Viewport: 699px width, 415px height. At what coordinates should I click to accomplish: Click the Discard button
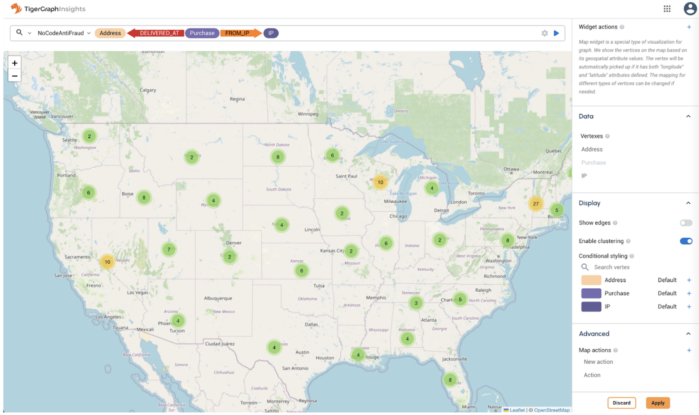tap(621, 403)
